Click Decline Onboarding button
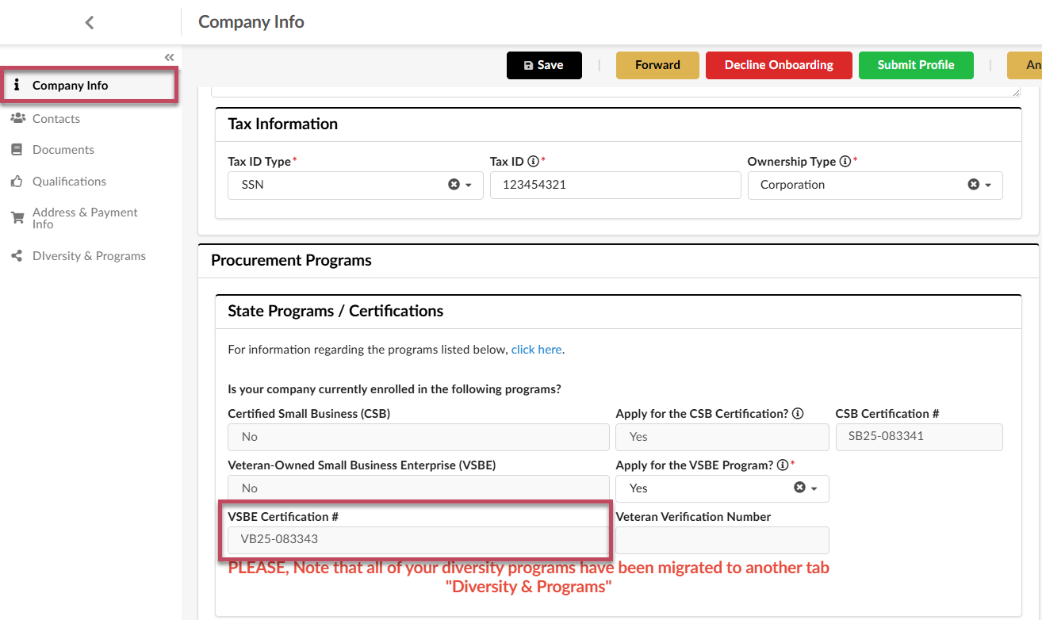The image size is (1042, 620). [779, 65]
